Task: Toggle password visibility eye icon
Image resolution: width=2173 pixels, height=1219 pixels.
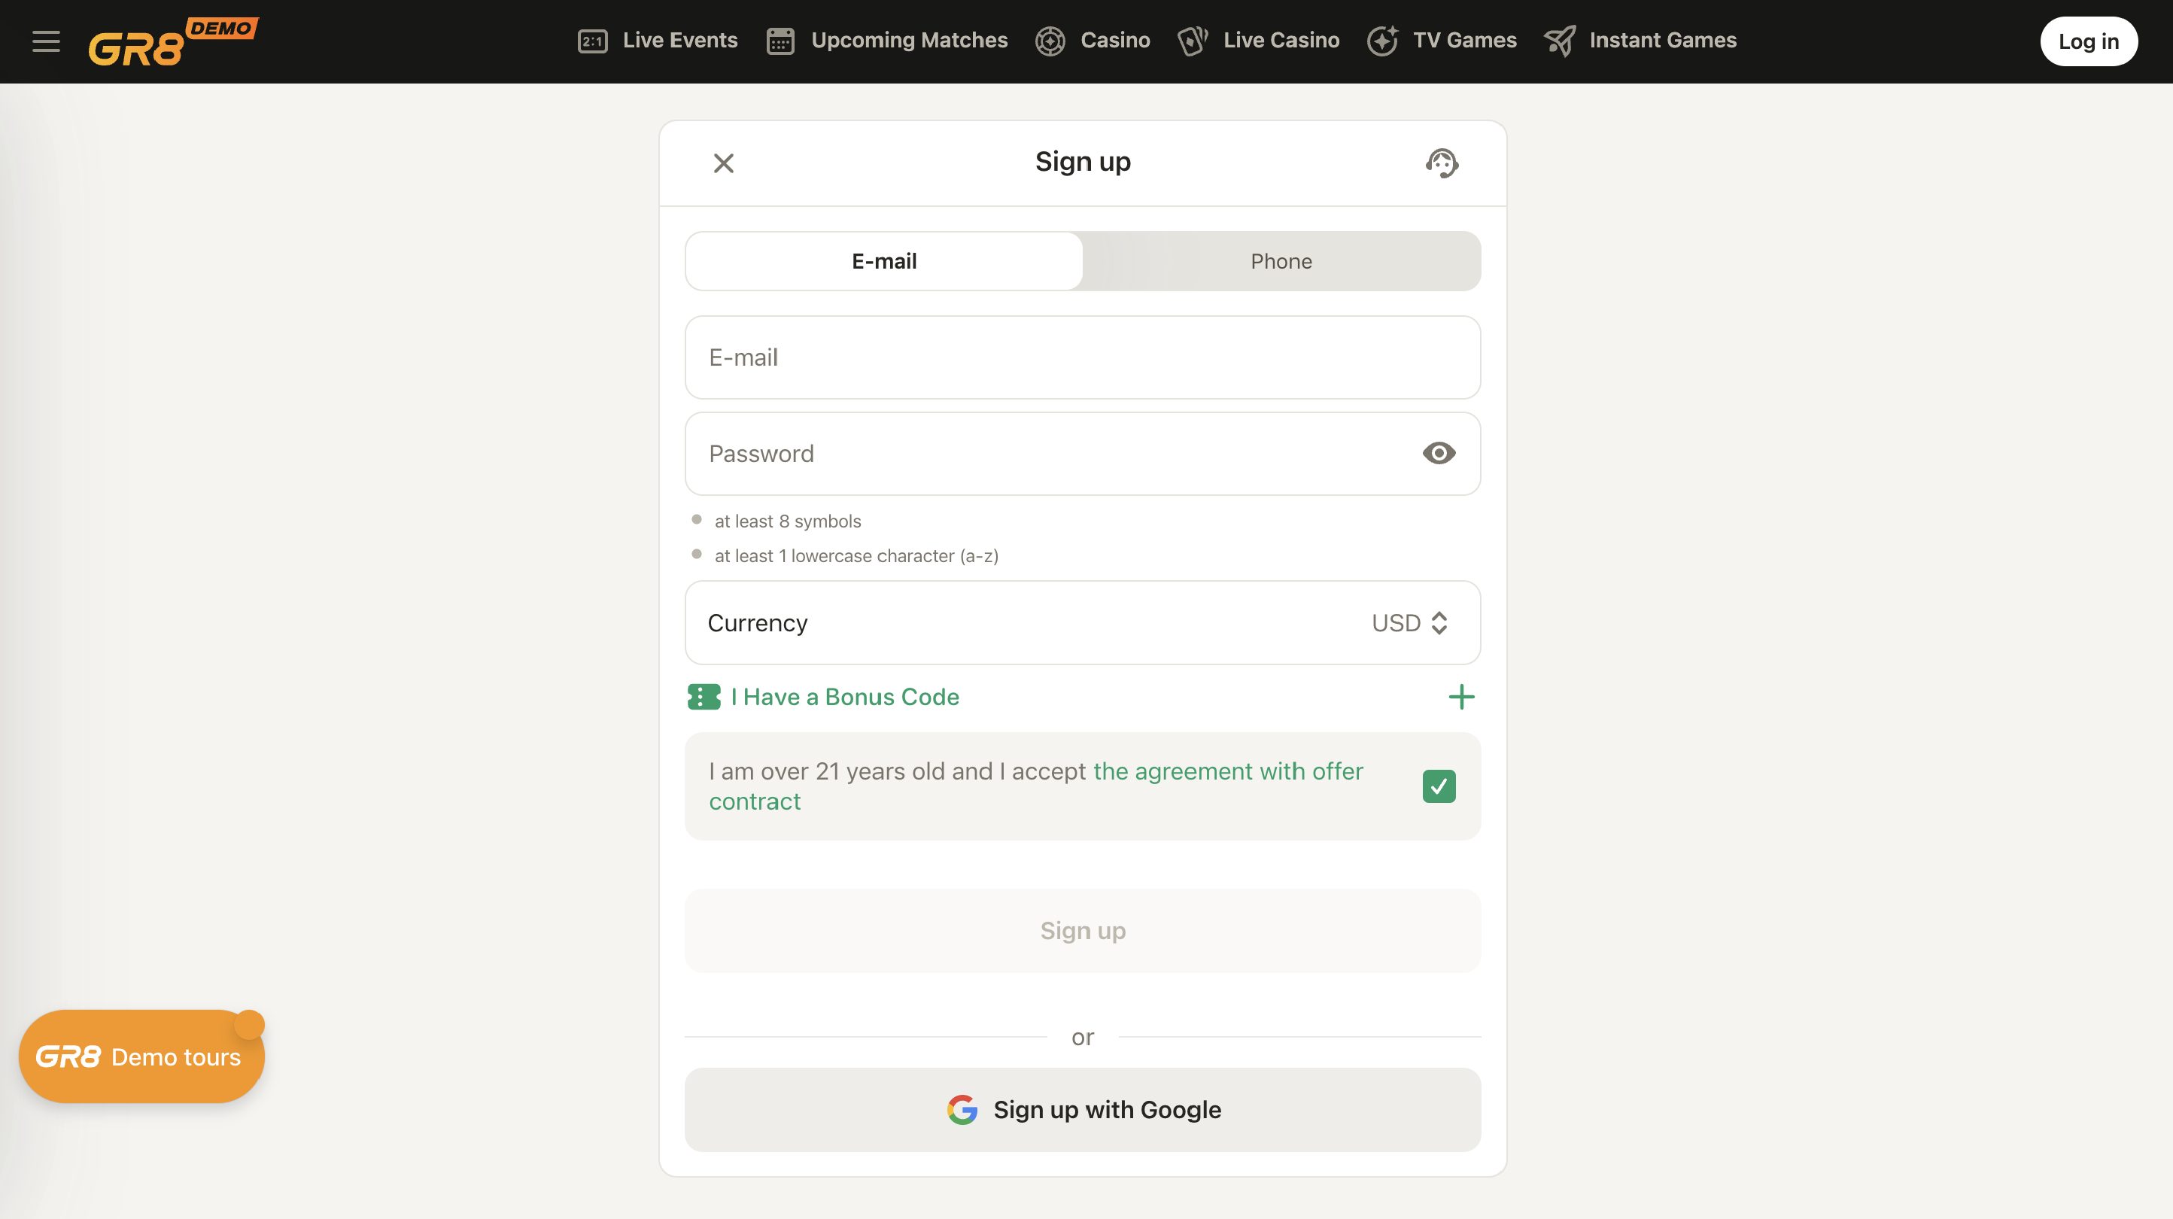Action: 1439,452
